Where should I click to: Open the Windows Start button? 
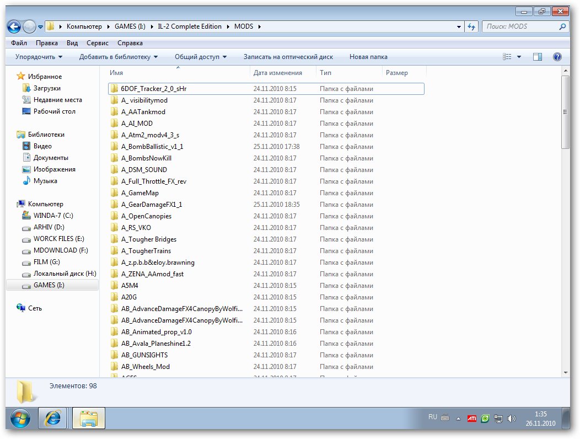(20, 418)
